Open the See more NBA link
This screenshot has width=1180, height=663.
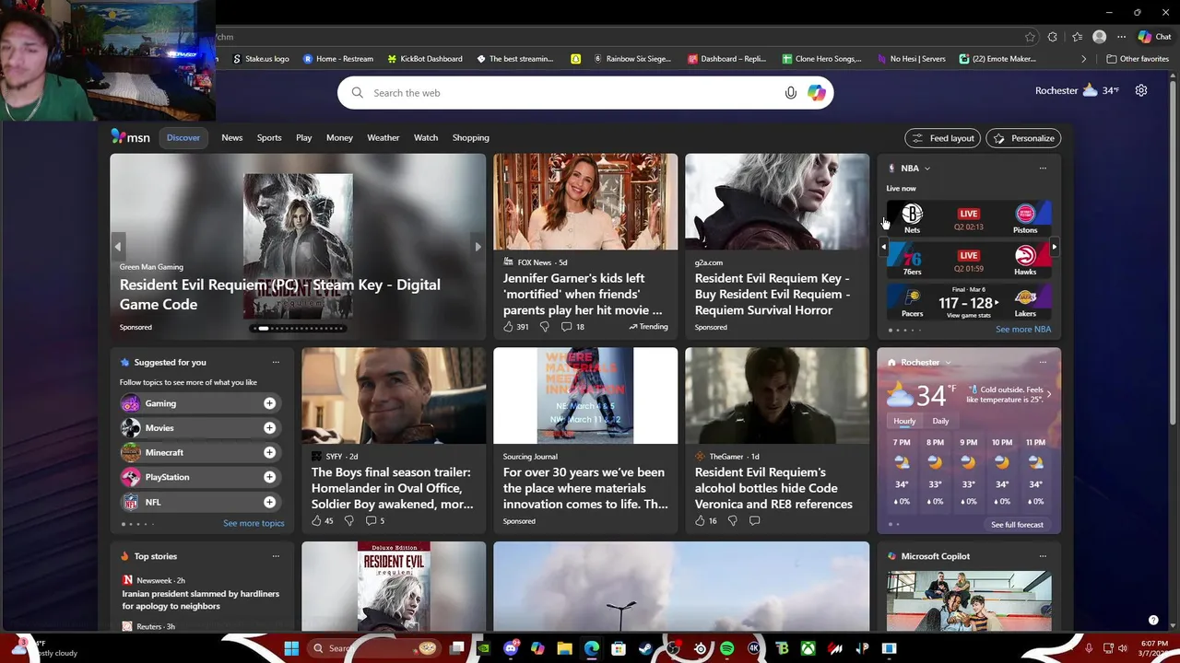(1023, 329)
